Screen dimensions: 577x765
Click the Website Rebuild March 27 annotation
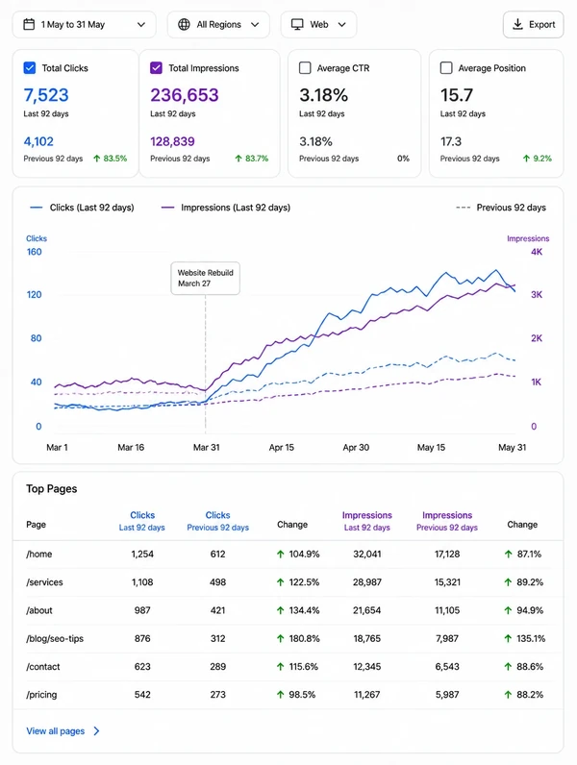point(205,278)
